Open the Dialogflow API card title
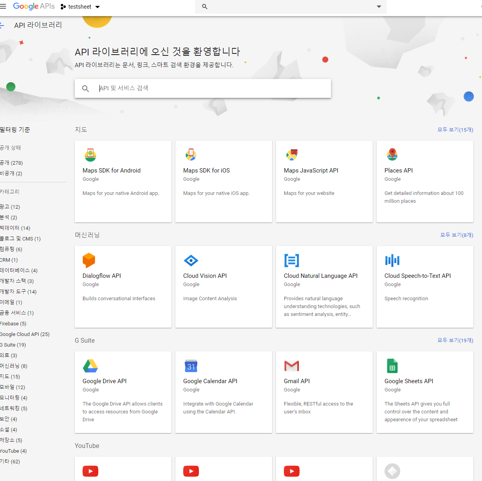 coord(102,276)
